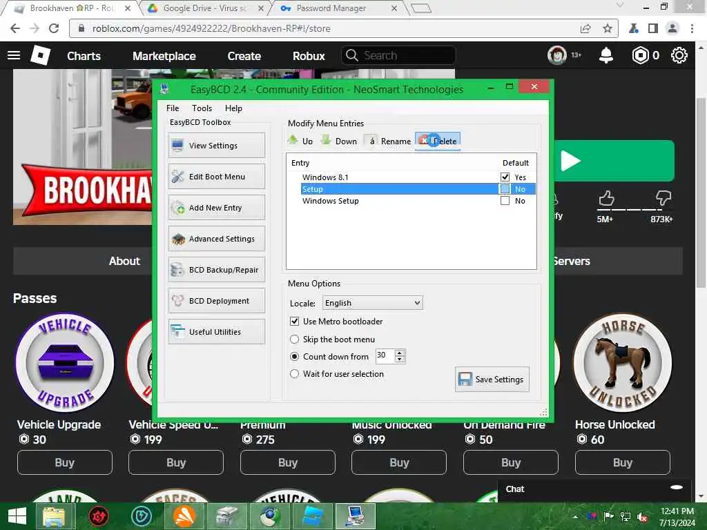The image size is (707, 530).
Task: Toggle Use Metro bootloader checkbox
Action: pyautogui.click(x=294, y=322)
